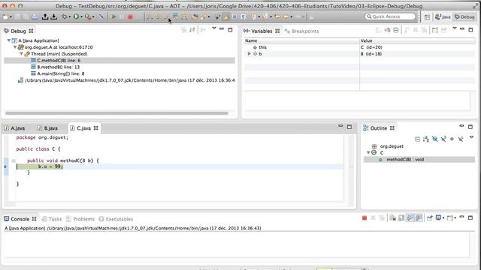Click the Name column header in Variables
The image size is (481, 270).
(301, 40)
